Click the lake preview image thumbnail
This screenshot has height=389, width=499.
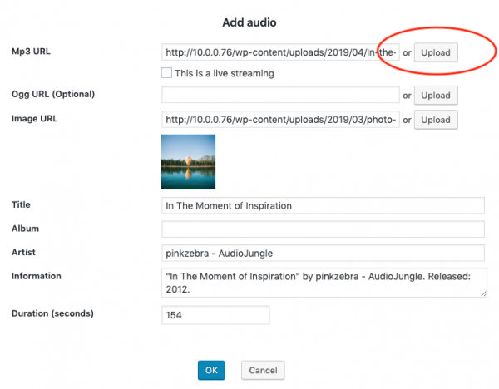tap(188, 161)
